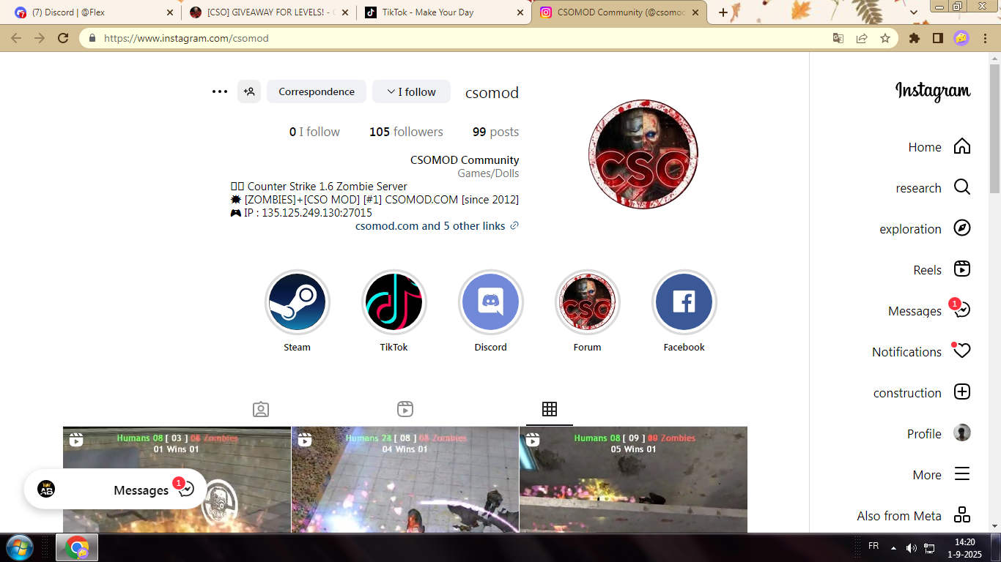Open the exploration compass icon
Screen dimensions: 1001x562
[x=961, y=228]
